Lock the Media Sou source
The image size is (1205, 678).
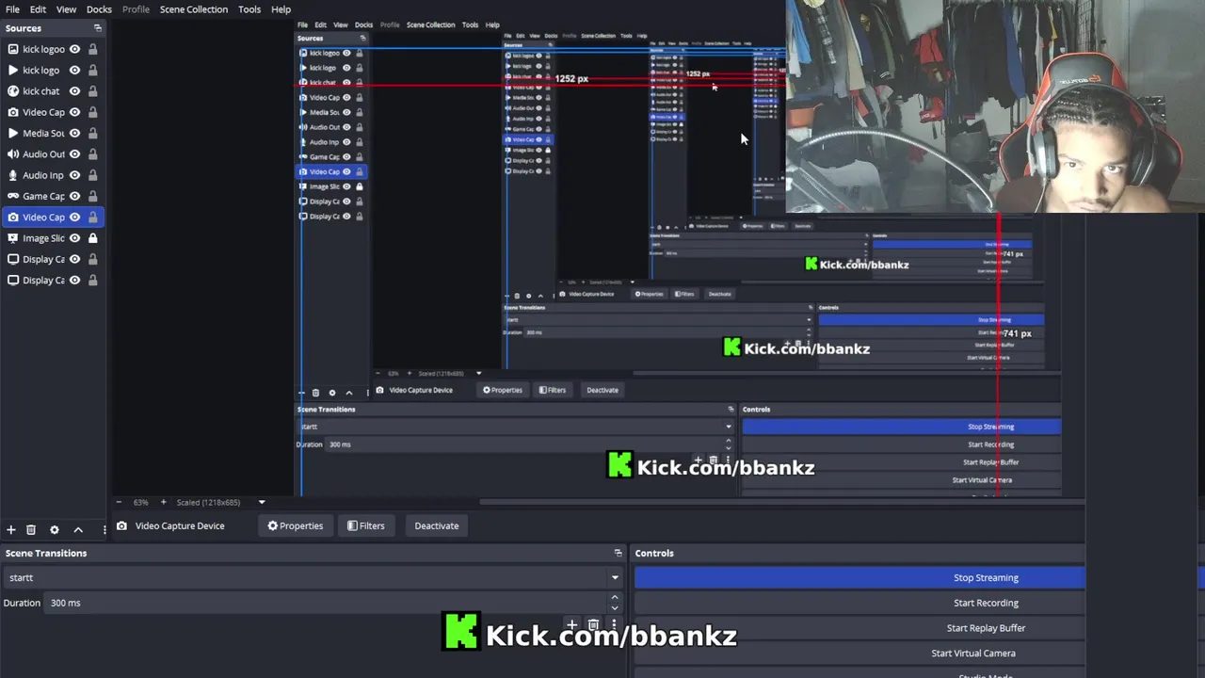tap(92, 133)
